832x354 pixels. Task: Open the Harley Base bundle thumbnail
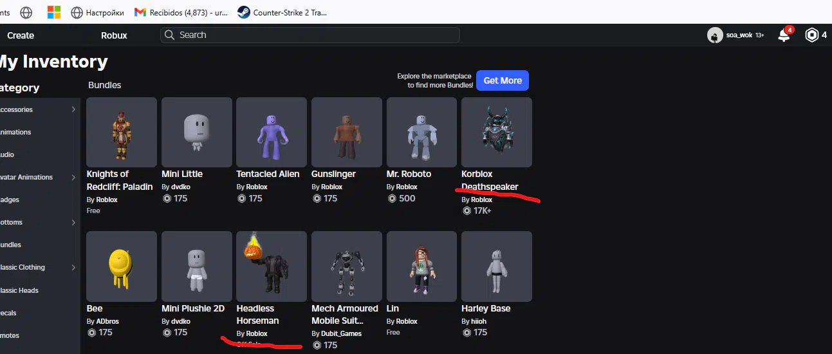coord(497,266)
